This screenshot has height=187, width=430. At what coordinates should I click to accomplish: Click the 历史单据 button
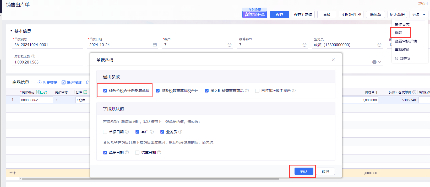tap(397, 14)
